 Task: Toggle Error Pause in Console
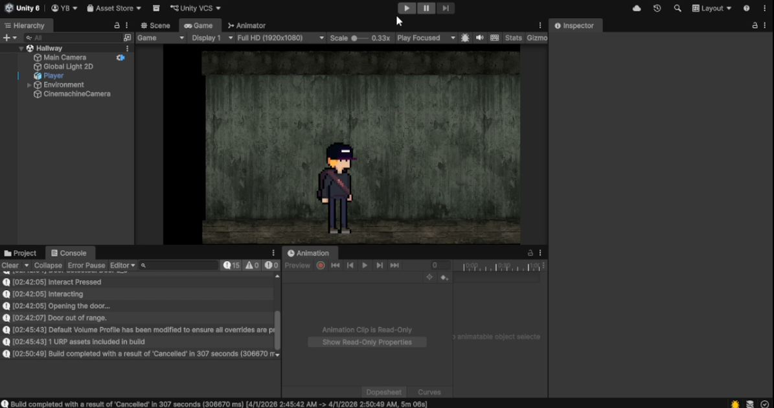86,266
